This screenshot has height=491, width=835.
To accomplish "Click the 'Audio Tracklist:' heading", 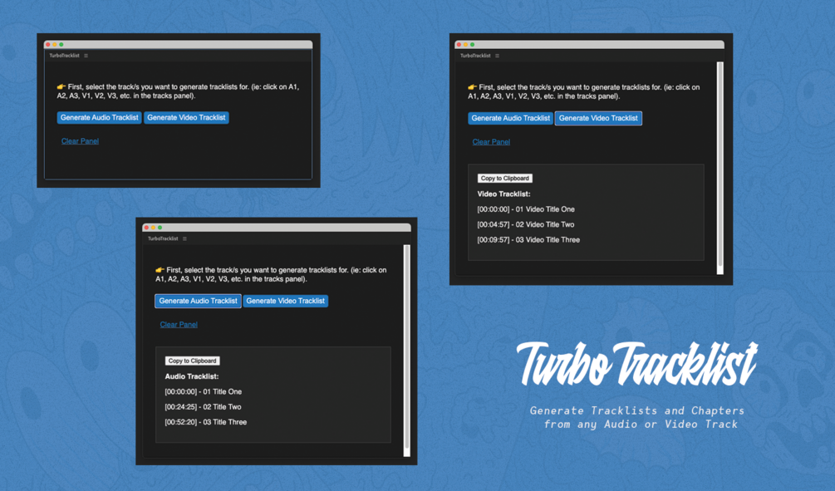I will 192,376.
